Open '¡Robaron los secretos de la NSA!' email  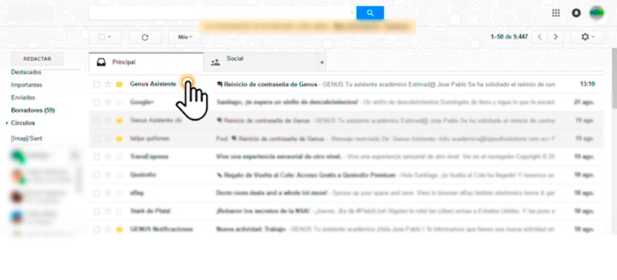346,211
